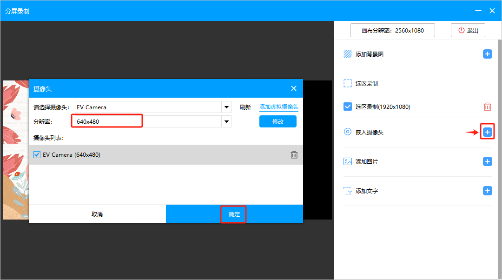Uncheck the EV Camera (640x480) checkbox
This screenshot has height=280, width=502.
pyautogui.click(x=37, y=155)
